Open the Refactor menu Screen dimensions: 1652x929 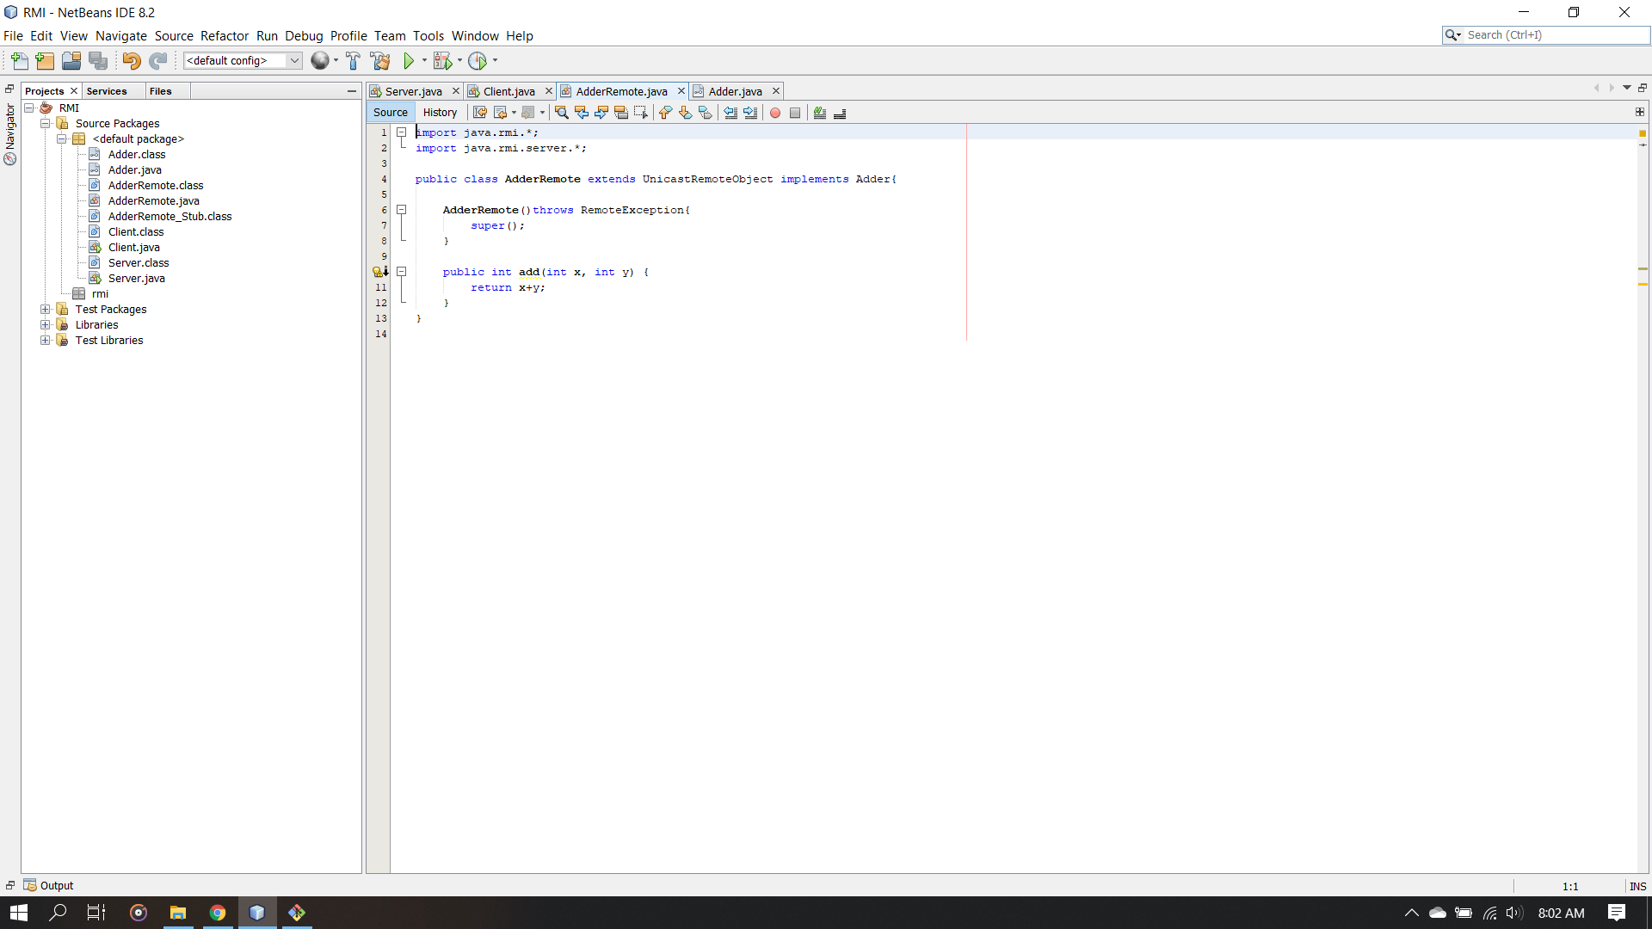click(x=225, y=35)
